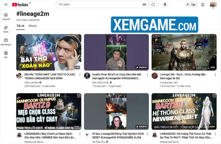The image size is (221, 144).
Task: Click the magnifying glass search button
Action: 153,5
